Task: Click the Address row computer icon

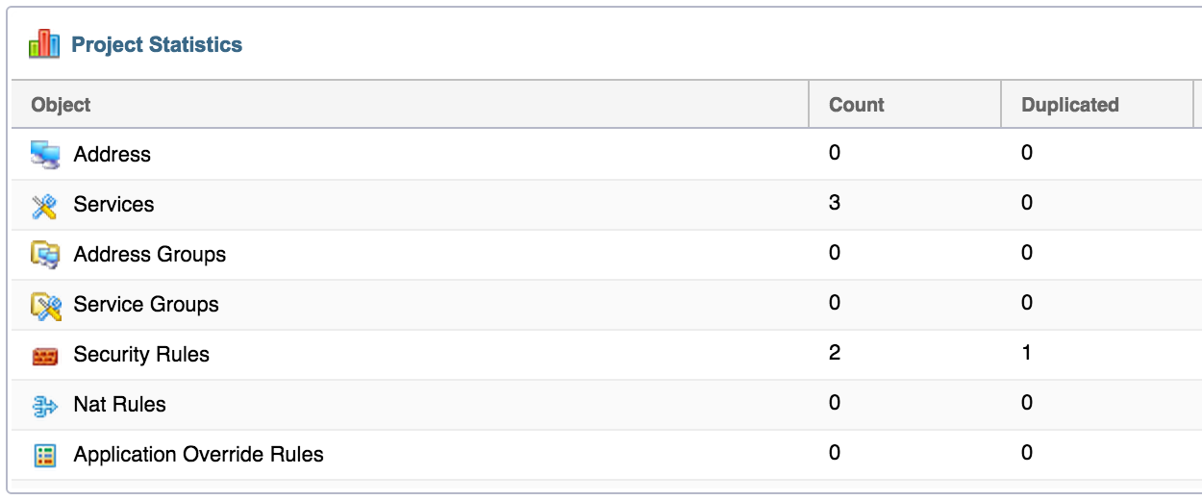Action: [45, 154]
